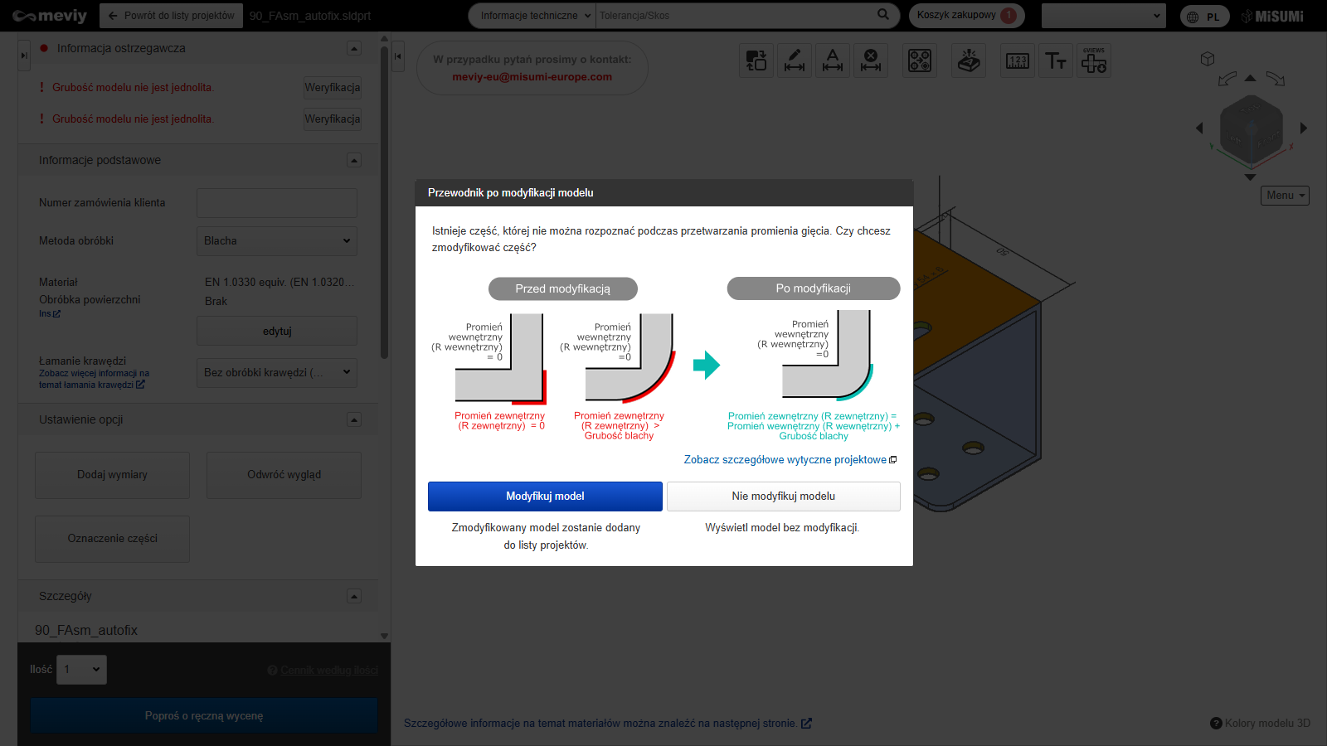This screenshot has width=1327, height=746.
Task: Click the search magnifier icon
Action: tap(882, 14)
